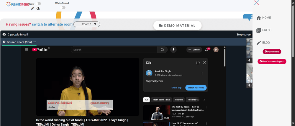Screen dimensions: 295x126
Task: Select the Recently uploaded chip
Action: (x=193, y=100)
